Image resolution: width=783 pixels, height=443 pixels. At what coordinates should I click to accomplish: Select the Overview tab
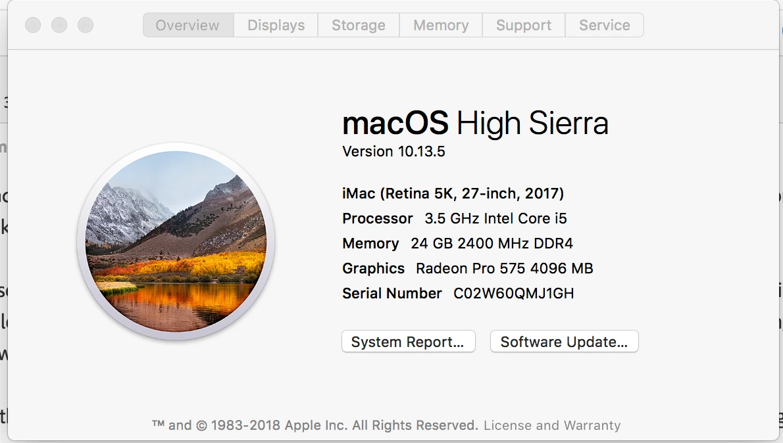click(x=188, y=26)
